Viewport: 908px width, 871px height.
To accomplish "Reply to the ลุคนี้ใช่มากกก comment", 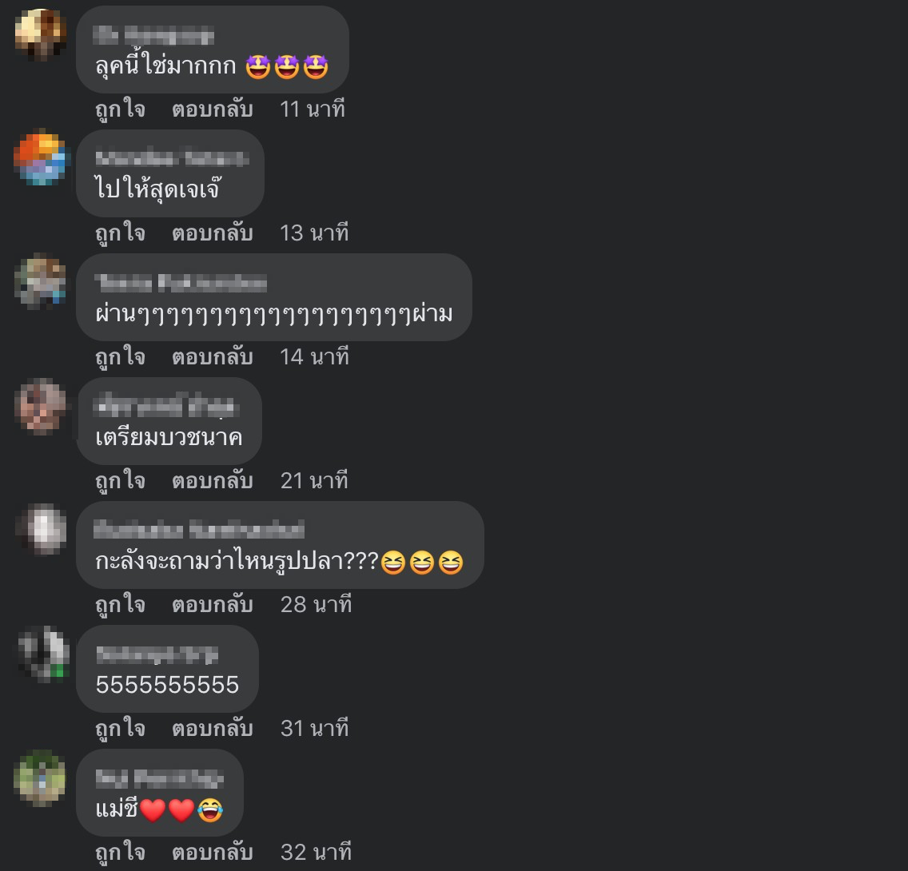I will coord(212,109).
